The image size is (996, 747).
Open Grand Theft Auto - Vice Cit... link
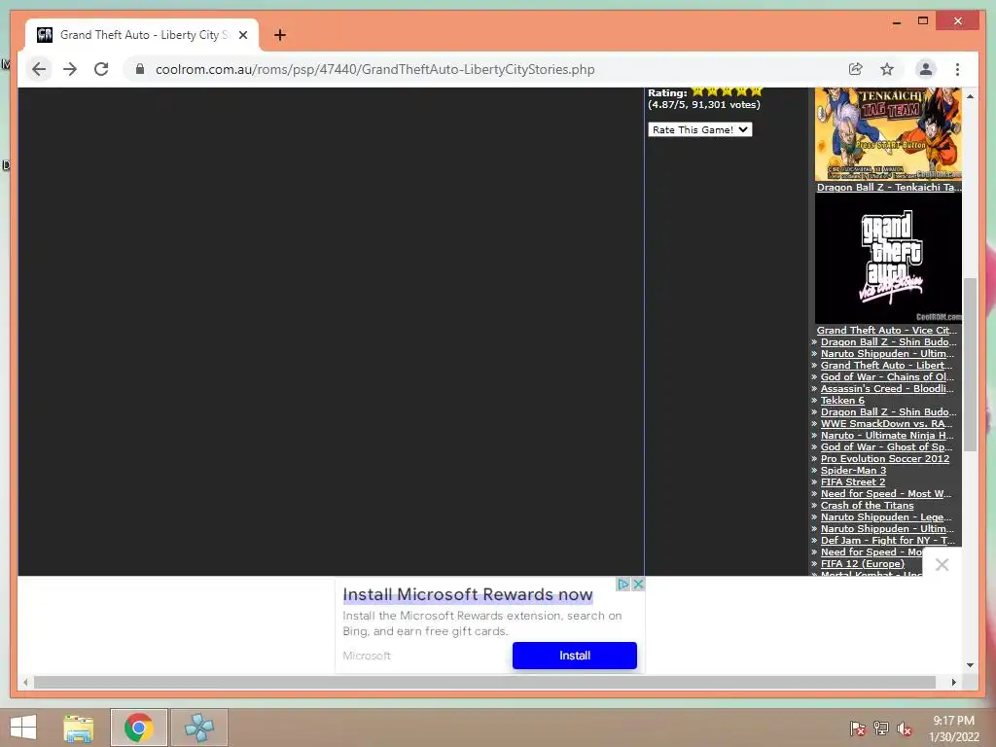[x=887, y=331]
